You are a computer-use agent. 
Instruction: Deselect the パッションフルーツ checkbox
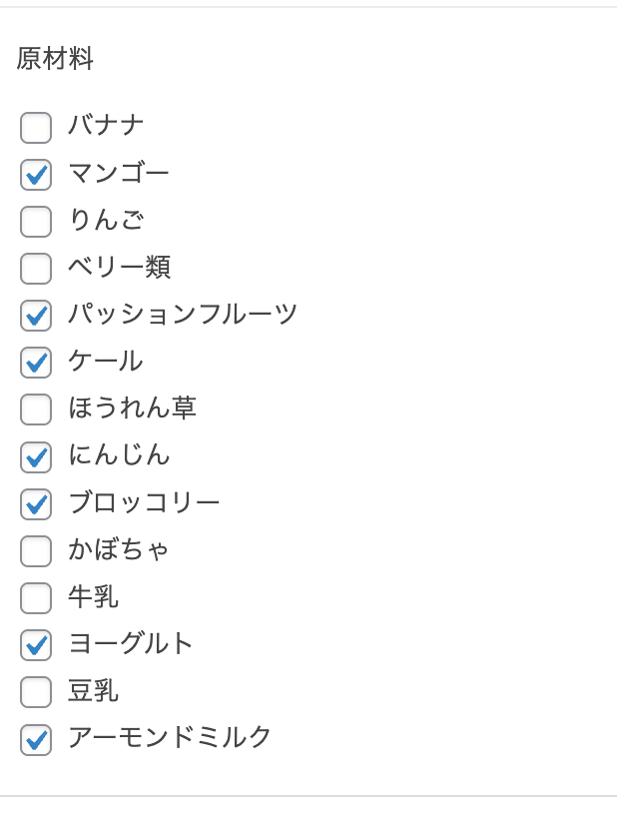pos(36,316)
